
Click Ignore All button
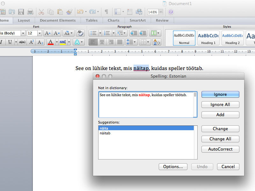(220, 105)
